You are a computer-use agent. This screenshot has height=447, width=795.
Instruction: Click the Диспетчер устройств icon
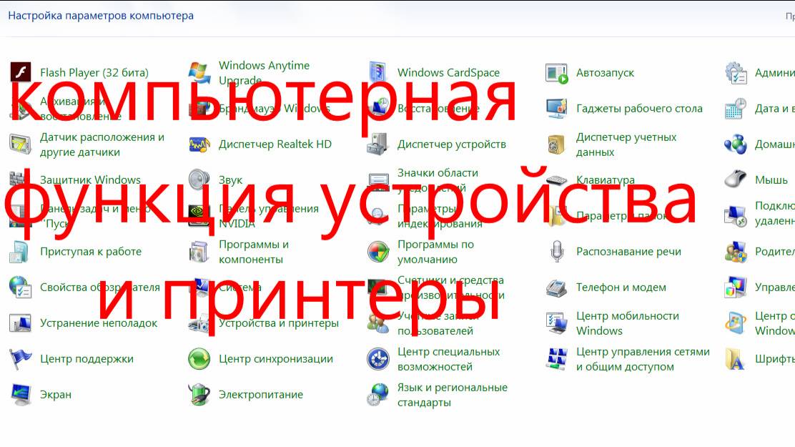coord(377,144)
